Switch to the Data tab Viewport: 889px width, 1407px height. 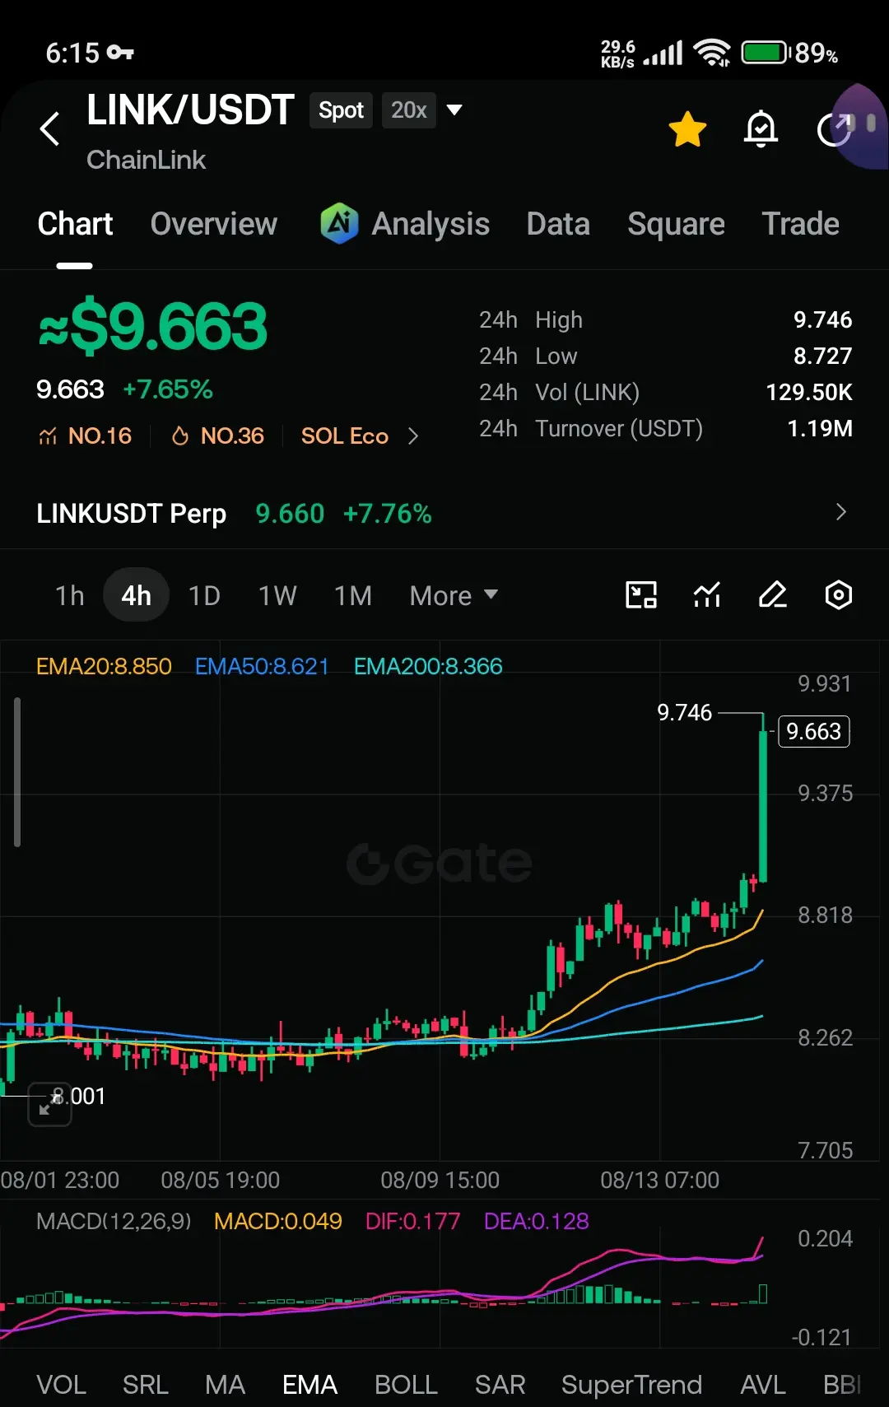tap(558, 224)
